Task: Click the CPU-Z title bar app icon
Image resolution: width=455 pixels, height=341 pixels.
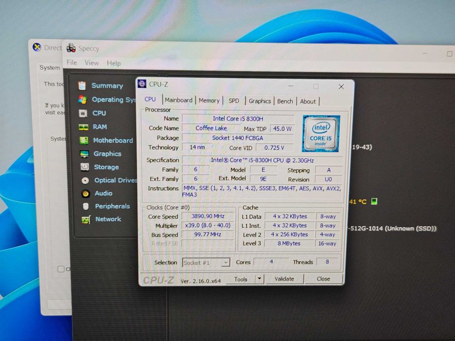Action: pyautogui.click(x=142, y=84)
